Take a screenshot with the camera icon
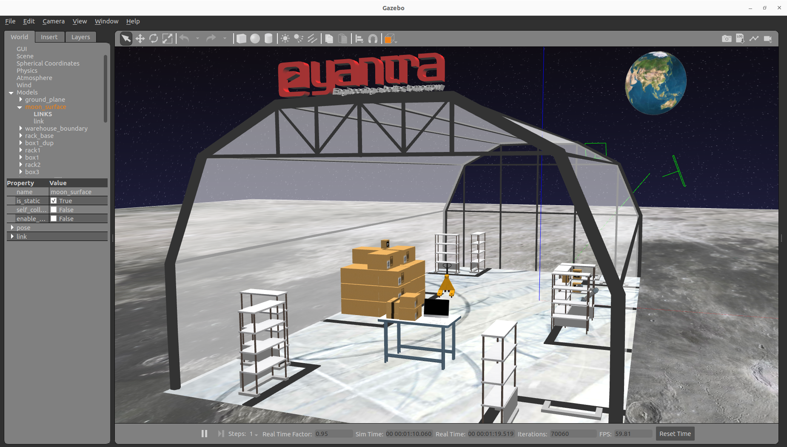 pos(727,39)
